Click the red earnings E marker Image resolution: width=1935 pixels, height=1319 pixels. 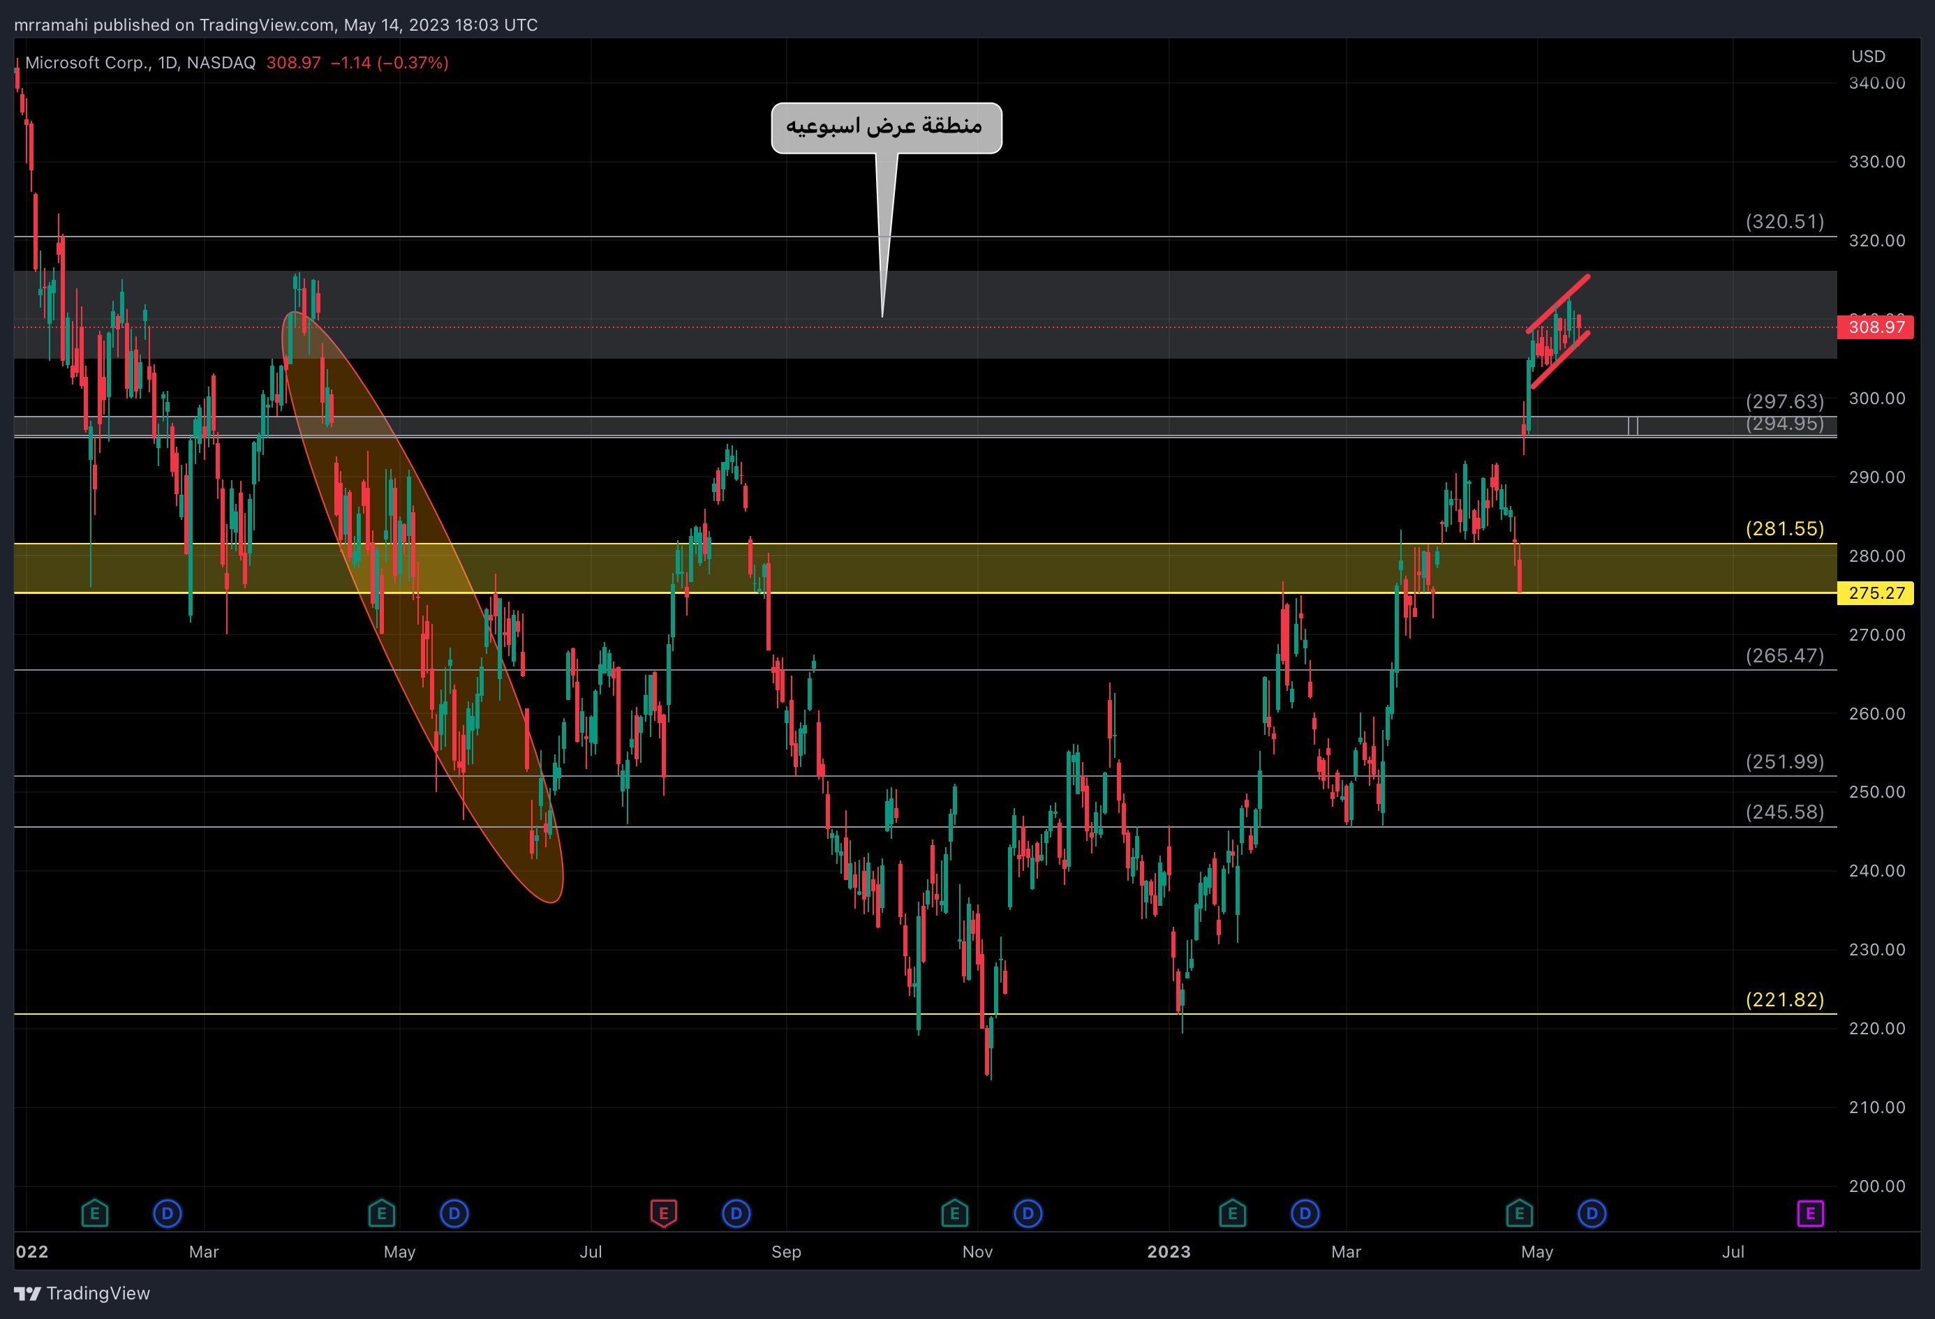(662, 1214)
